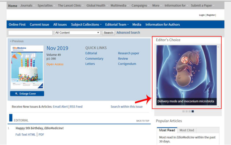
Task: Expand the Global Health menu
Action: [x=97, y=6]
